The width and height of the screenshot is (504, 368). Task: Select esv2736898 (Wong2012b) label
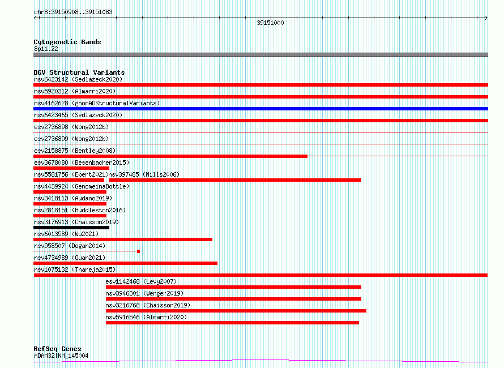pyautogui.click(x=71, y=127)
